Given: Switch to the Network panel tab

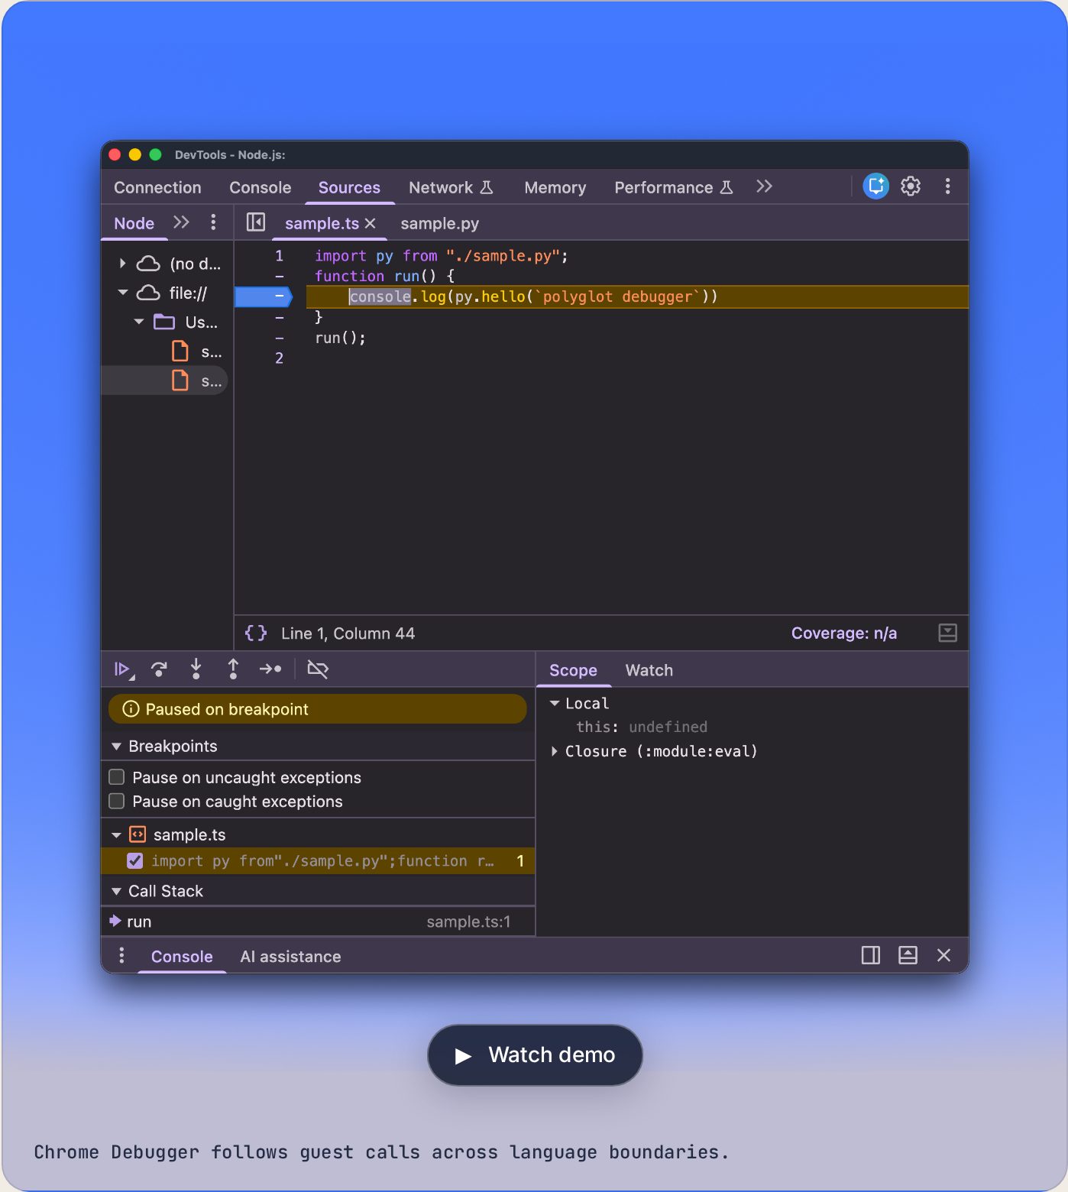Looking at the screenshot, I should 451,187.
